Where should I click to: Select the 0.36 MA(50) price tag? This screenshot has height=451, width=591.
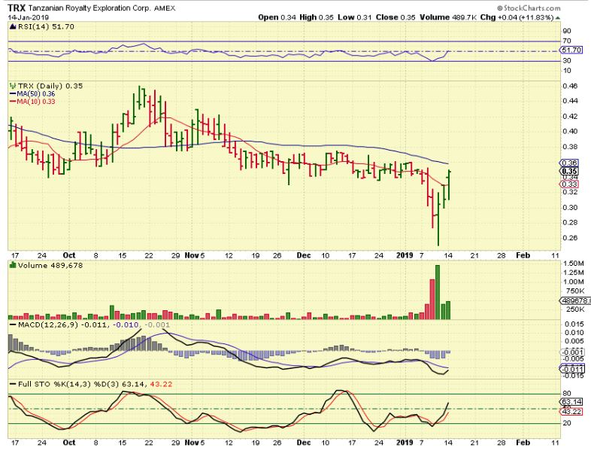[569, 163]
